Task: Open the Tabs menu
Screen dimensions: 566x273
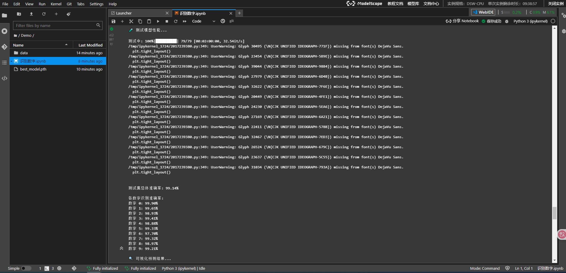Action: click(81, 4)
